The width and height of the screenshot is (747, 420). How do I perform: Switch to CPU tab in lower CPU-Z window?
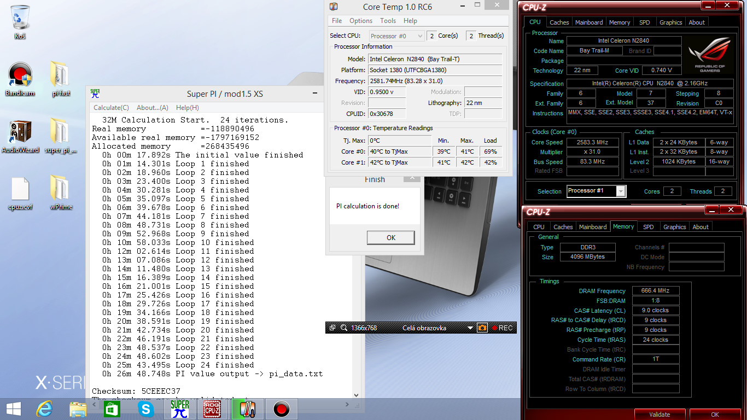[539, 227]
